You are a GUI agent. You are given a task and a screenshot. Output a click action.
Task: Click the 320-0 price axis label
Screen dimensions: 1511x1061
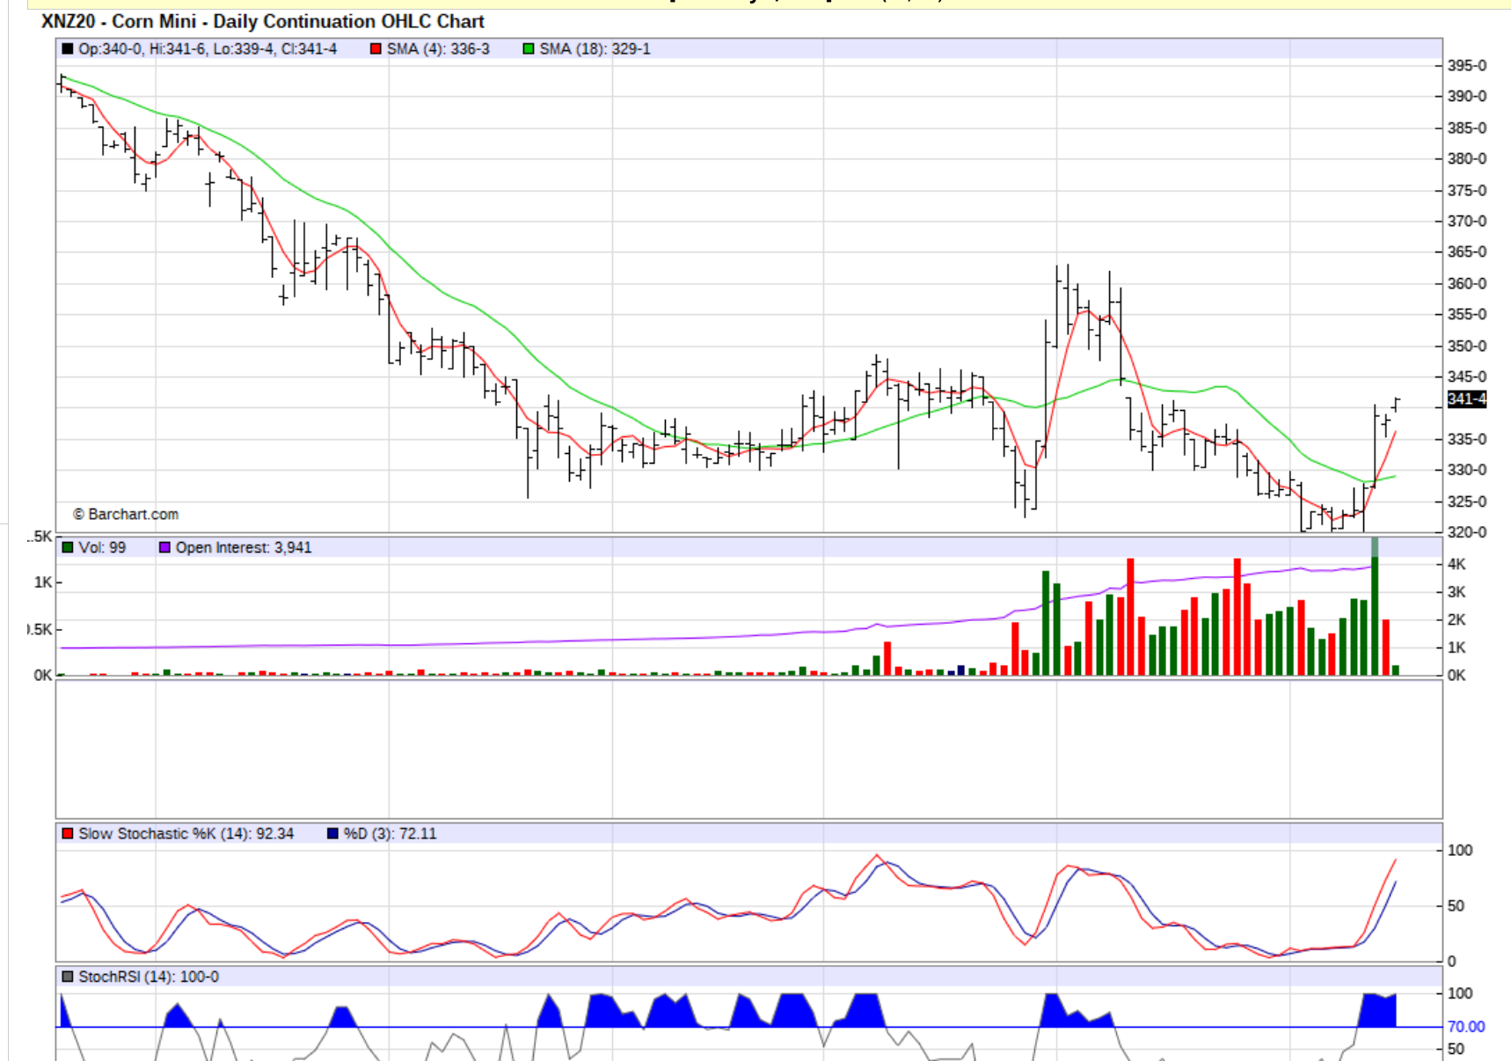click(1466, 532)
